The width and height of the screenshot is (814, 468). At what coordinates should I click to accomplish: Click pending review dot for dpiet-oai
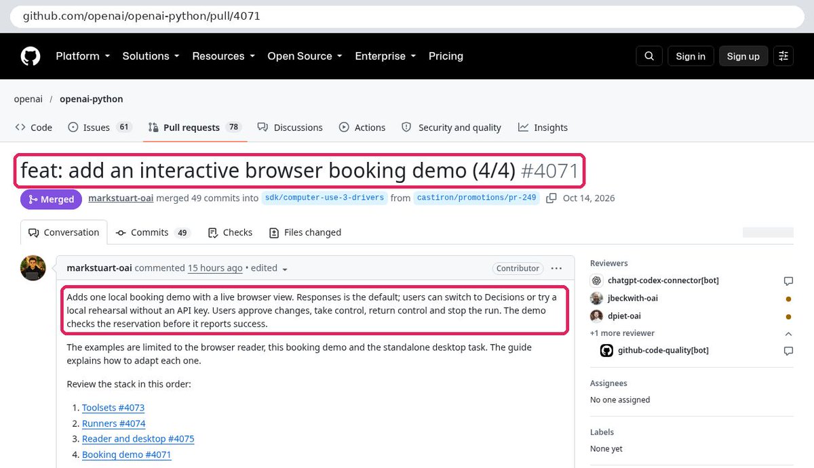[x=788, y=316]
